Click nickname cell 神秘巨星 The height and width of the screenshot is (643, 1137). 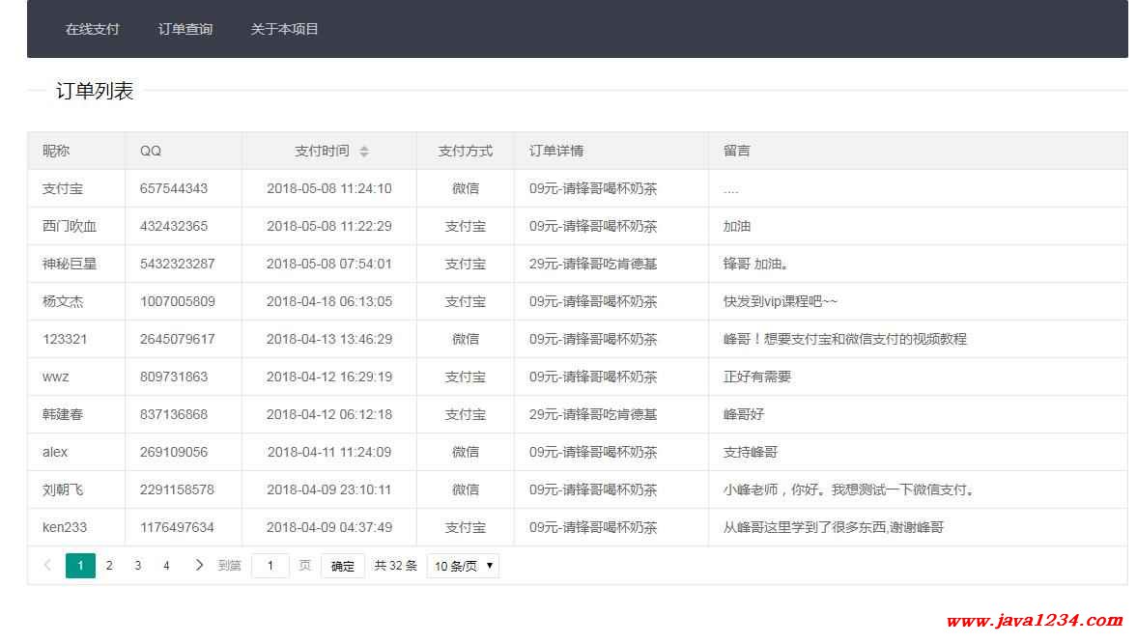coord(70,264)
